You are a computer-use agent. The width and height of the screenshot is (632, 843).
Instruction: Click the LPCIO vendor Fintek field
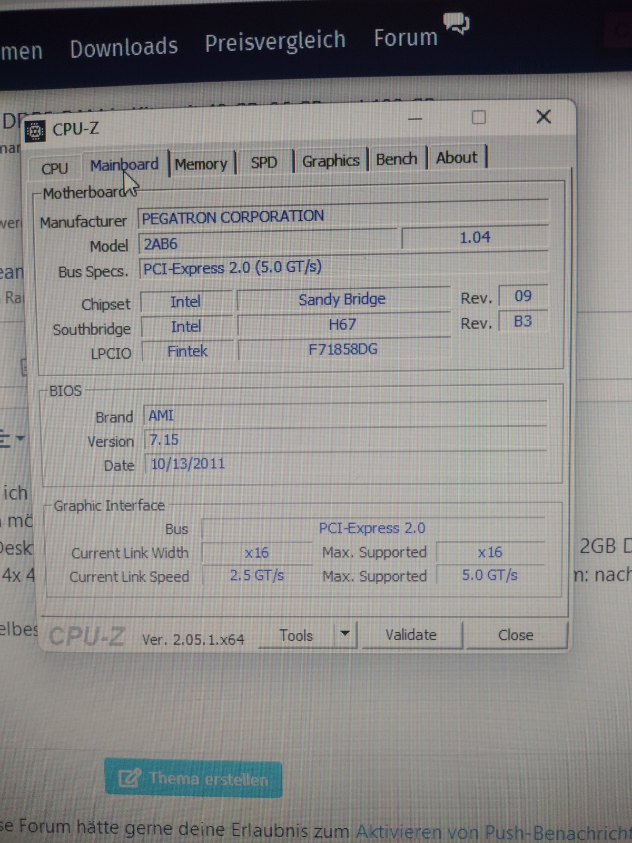point(187,351)
